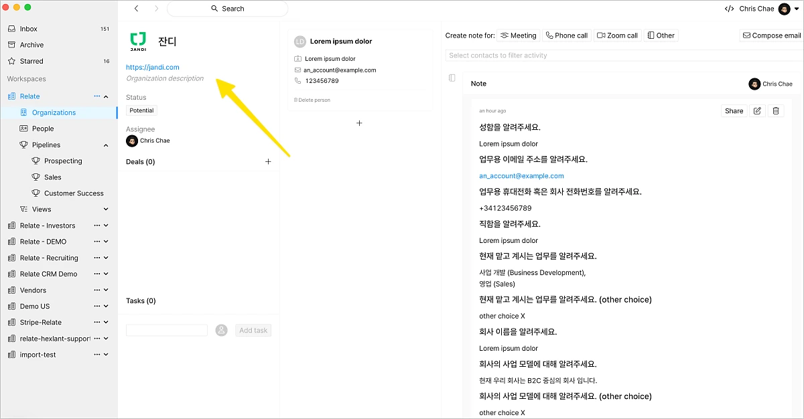Expand the Relate - DEMO chevron
Image resolution: width=804 pixels, height=419 pixels.
click(106, 242)
